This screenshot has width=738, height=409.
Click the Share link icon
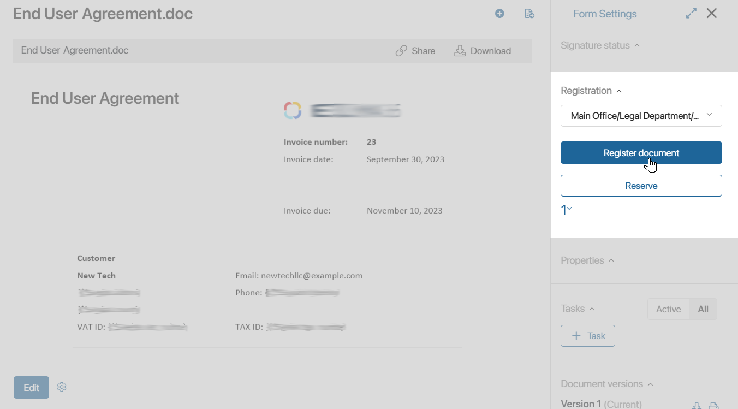(x=401, y=51)
